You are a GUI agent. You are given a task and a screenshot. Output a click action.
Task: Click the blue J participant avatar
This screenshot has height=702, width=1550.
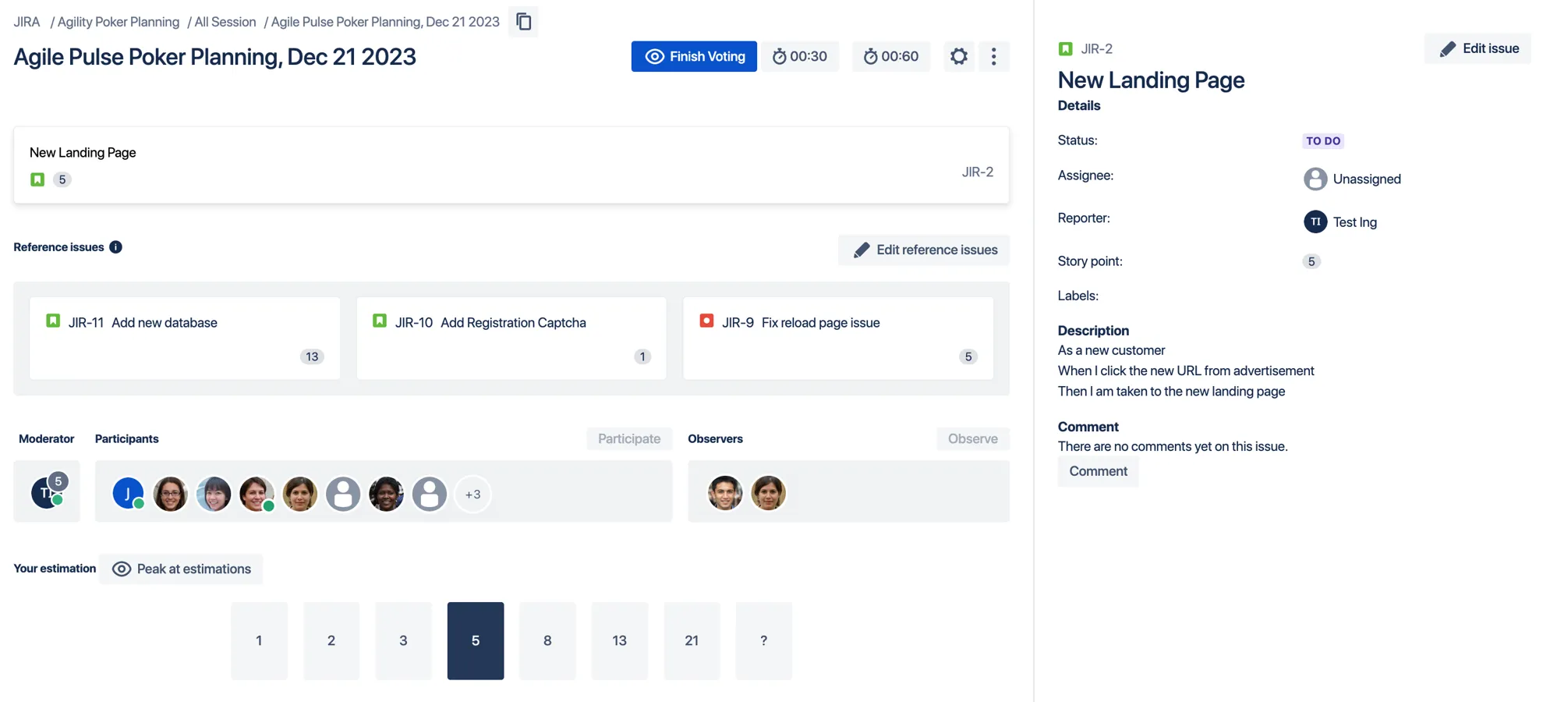pyautogui.click(x=128, y=494)
